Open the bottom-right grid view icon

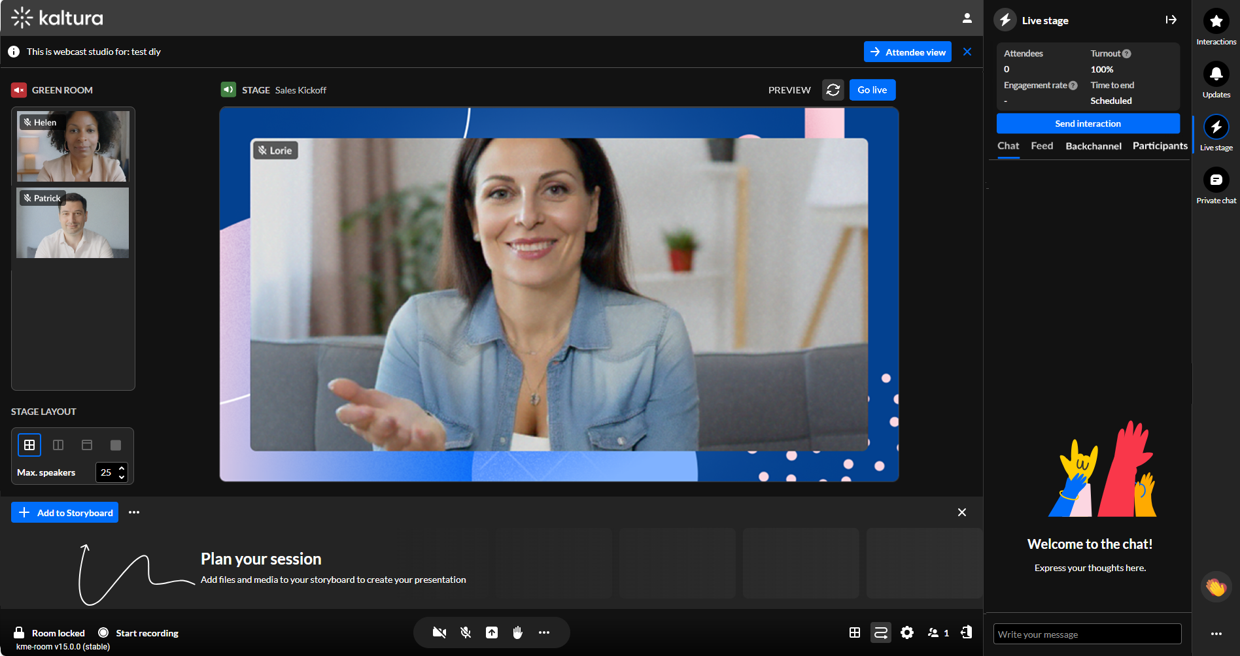coord(855,632)
